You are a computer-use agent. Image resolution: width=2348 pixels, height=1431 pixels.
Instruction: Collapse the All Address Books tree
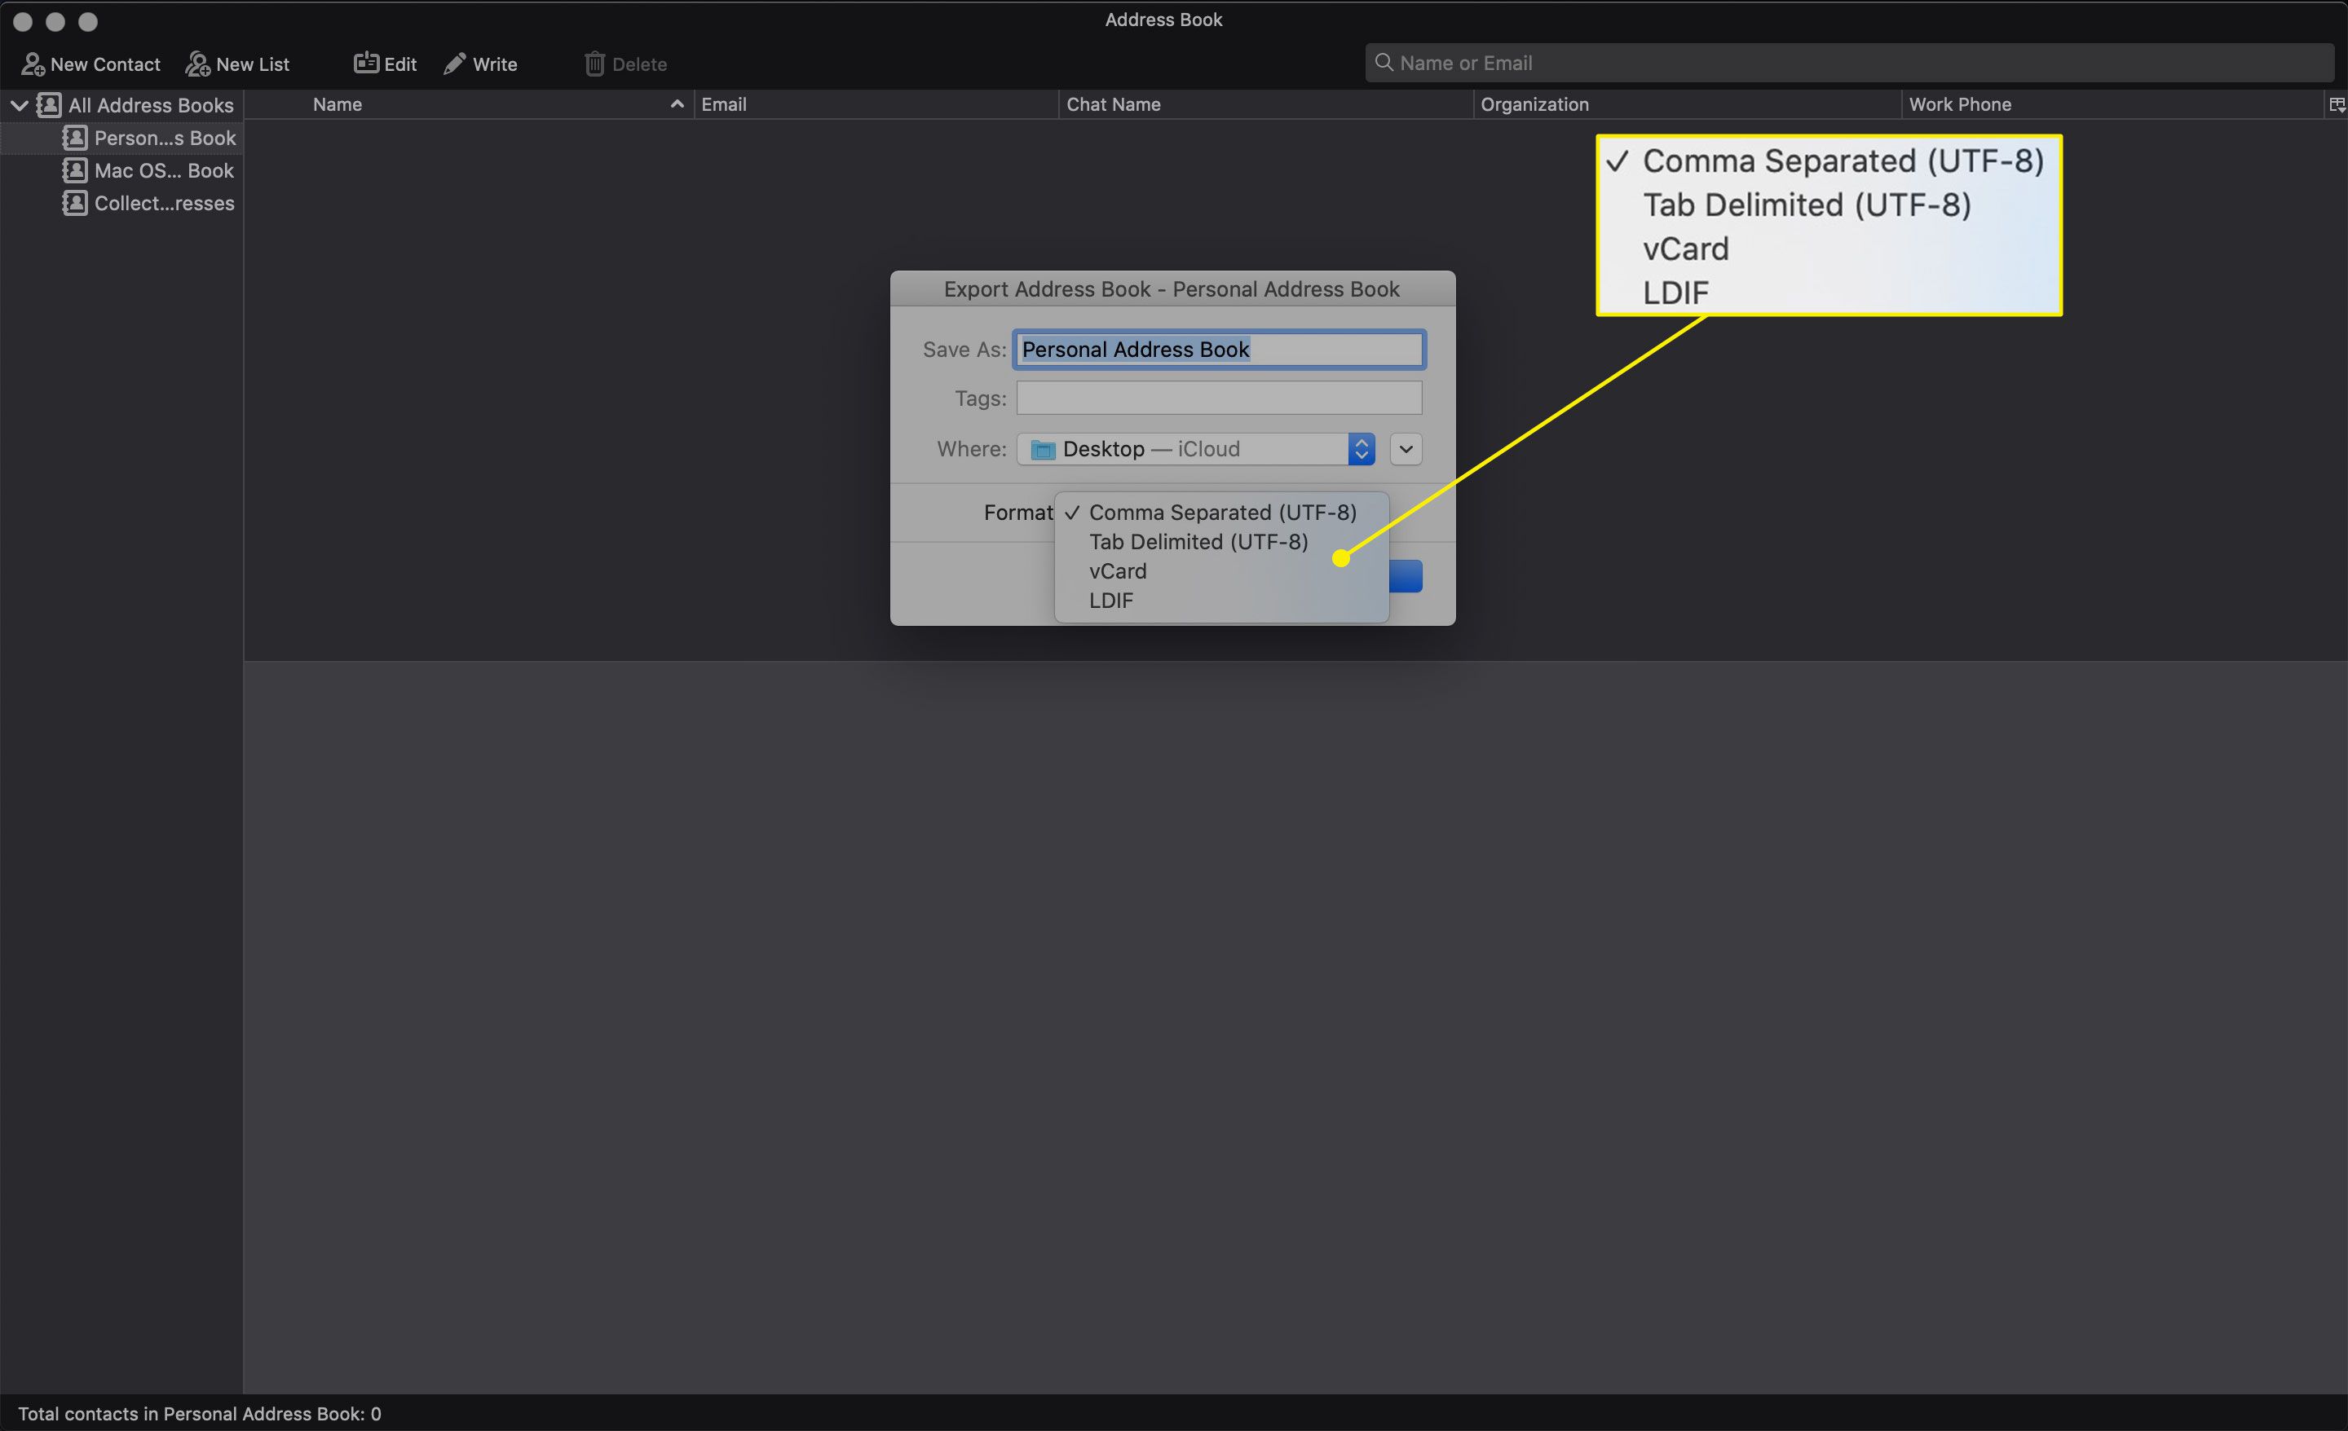(19, 105)
